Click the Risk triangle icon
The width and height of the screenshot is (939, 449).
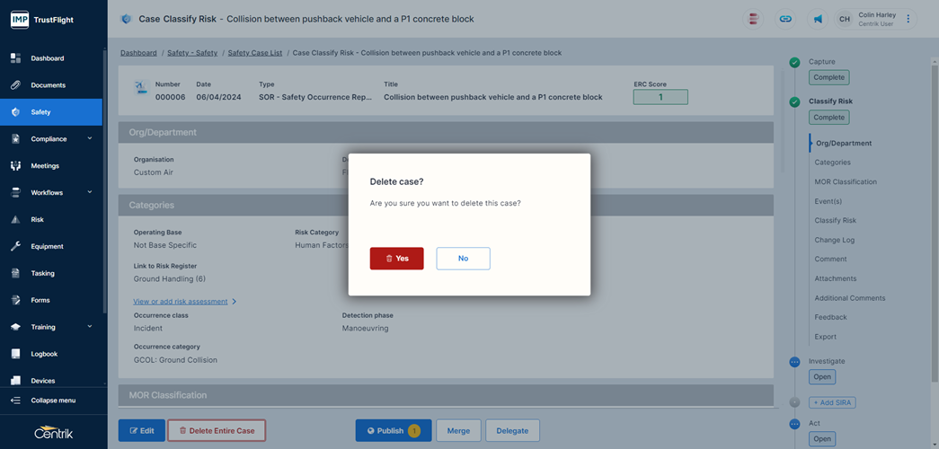tap(16, 220)
